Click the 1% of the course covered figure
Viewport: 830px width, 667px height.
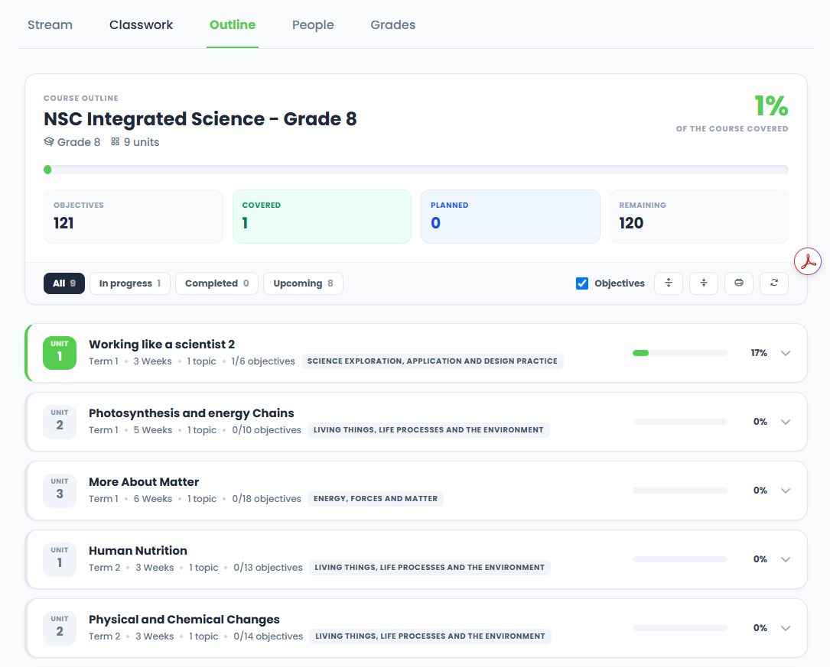point(771,105)
